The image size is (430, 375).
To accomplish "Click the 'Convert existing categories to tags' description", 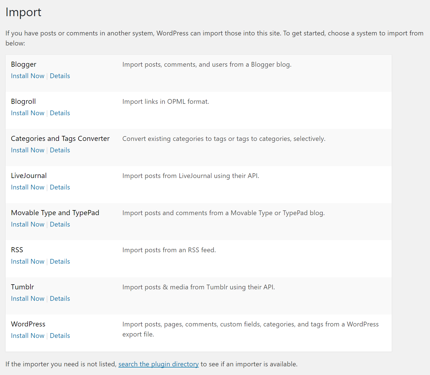I will click(224, 139).
